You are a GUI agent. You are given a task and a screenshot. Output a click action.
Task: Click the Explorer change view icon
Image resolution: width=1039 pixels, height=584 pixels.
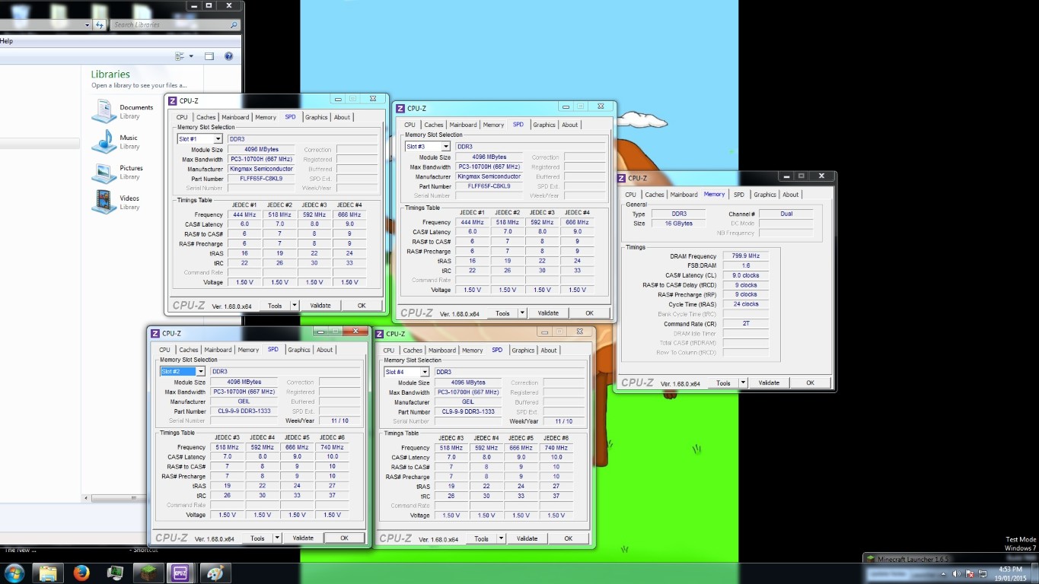[x=180, y=56]
